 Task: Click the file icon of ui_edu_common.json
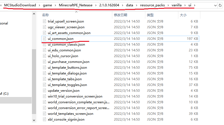[x=44, y=50]
